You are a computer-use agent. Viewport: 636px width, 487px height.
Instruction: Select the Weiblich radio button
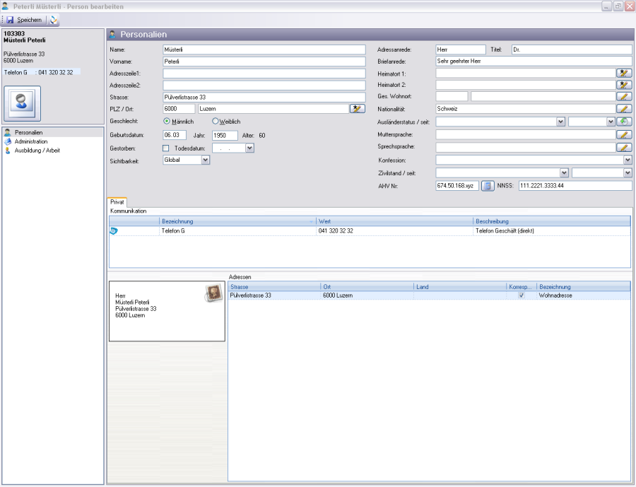click(x=216, y=122)
